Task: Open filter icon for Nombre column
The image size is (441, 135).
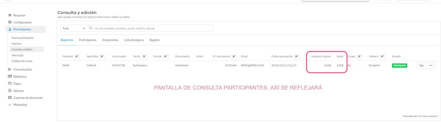Action: [77, 57]
